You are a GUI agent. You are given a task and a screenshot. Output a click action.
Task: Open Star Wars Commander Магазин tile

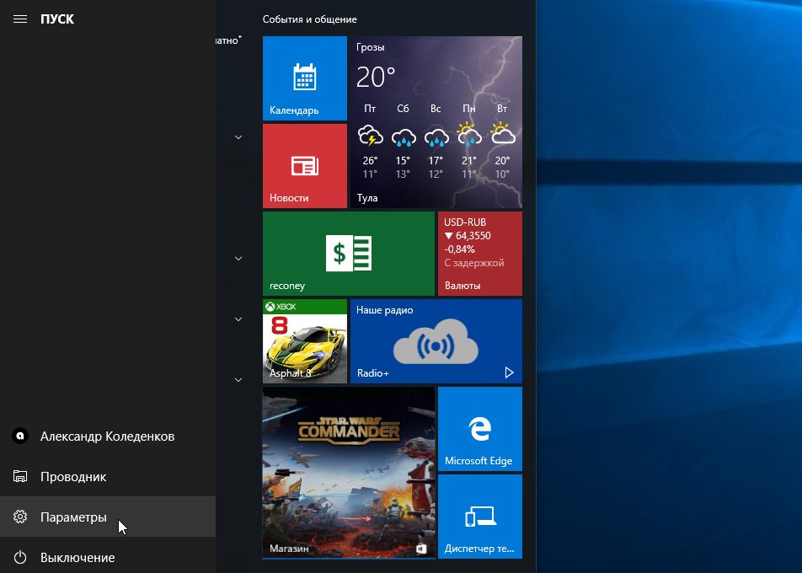click(348, 472)
